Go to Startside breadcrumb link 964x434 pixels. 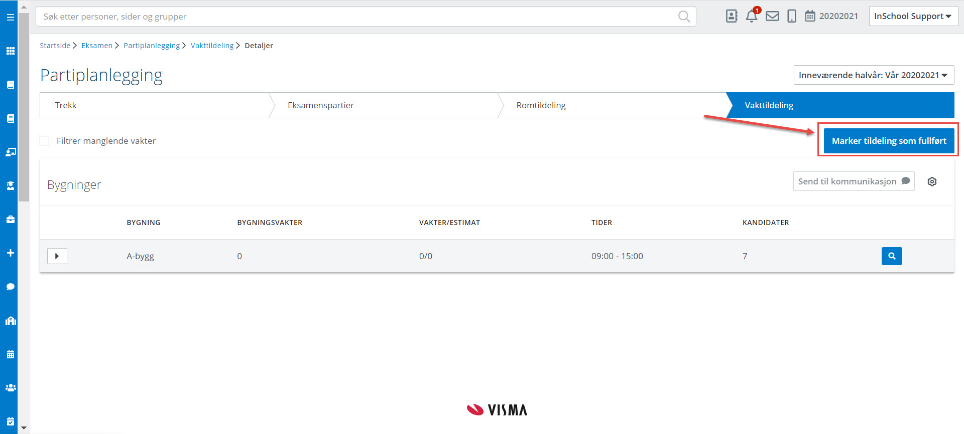coord(55,46)
